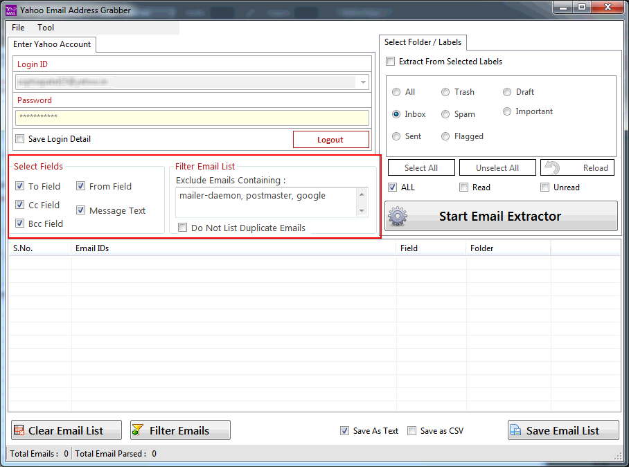Uncheck the ALL messages checkbox

(x=393, y=187)
